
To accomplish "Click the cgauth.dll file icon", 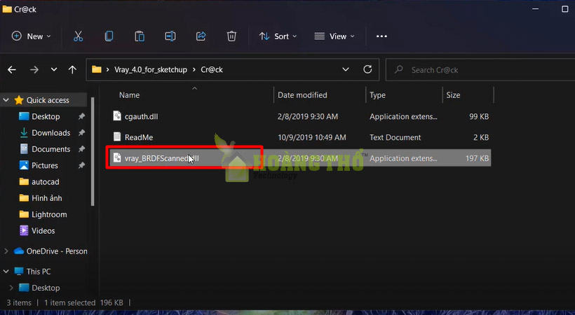I will point(117,116).
